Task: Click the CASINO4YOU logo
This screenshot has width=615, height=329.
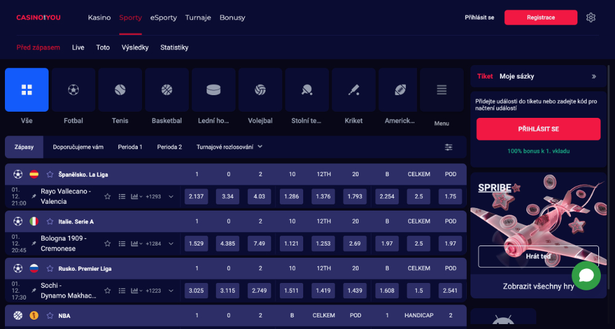Action: point(38,18)
